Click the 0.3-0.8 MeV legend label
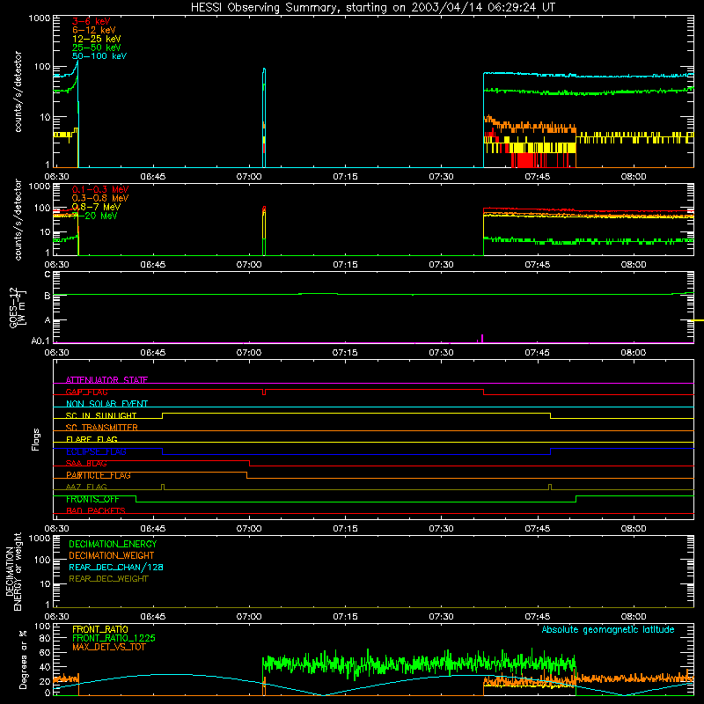Image resolution: width=704 pixels, height=704 pixels. tap(100, 198)
